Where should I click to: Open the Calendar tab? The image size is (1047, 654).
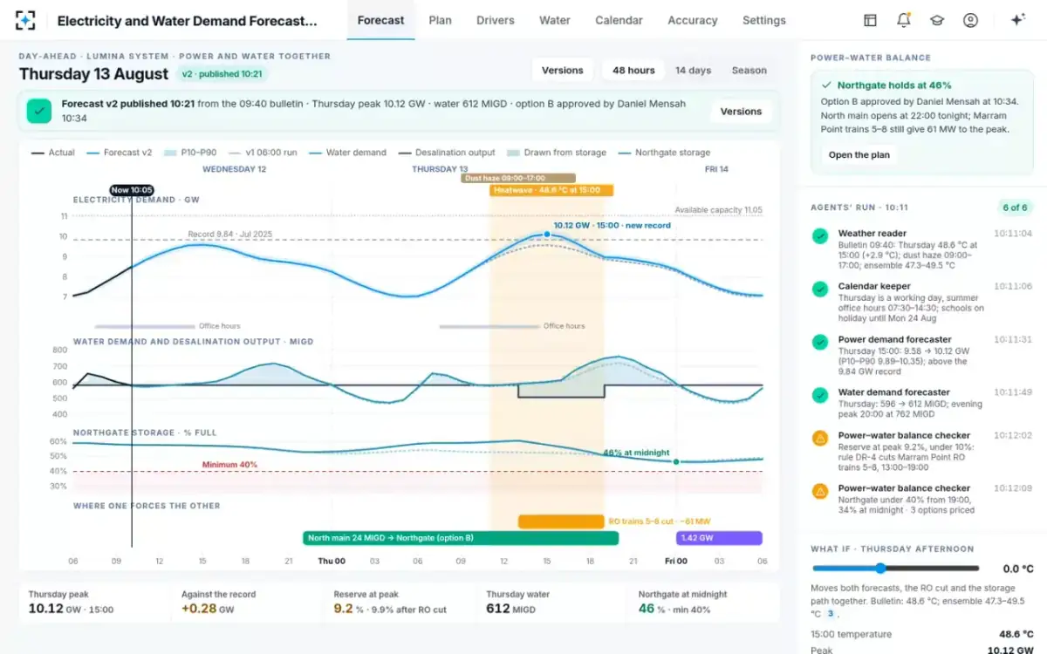coord(619,20)
